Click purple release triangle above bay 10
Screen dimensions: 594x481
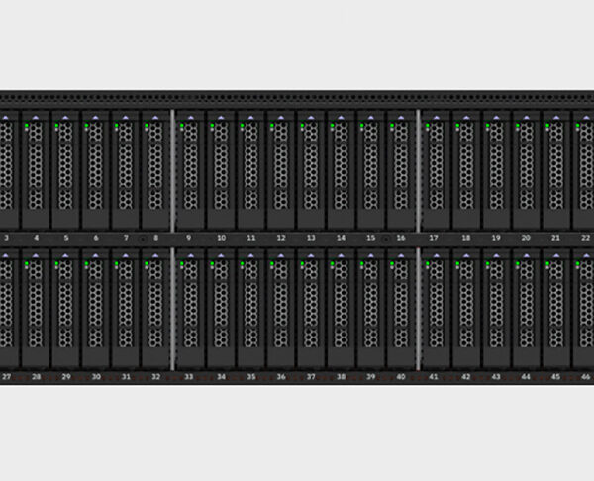point(221,118)
